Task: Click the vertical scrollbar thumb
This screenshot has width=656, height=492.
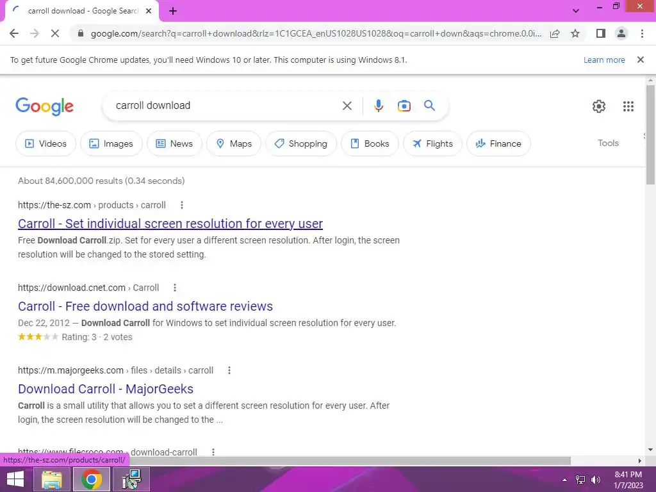Action: (650, 135)
